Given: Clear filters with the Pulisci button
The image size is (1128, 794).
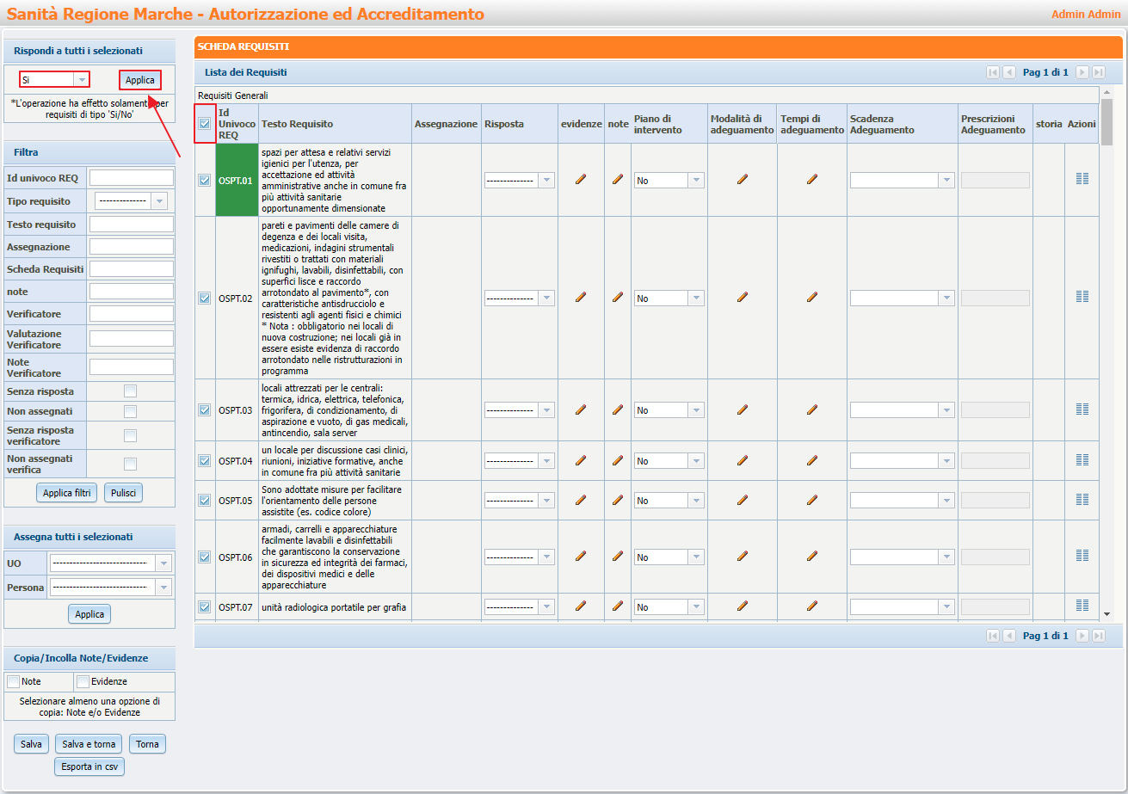Looking at the screenshot, I should click(123, 493).
